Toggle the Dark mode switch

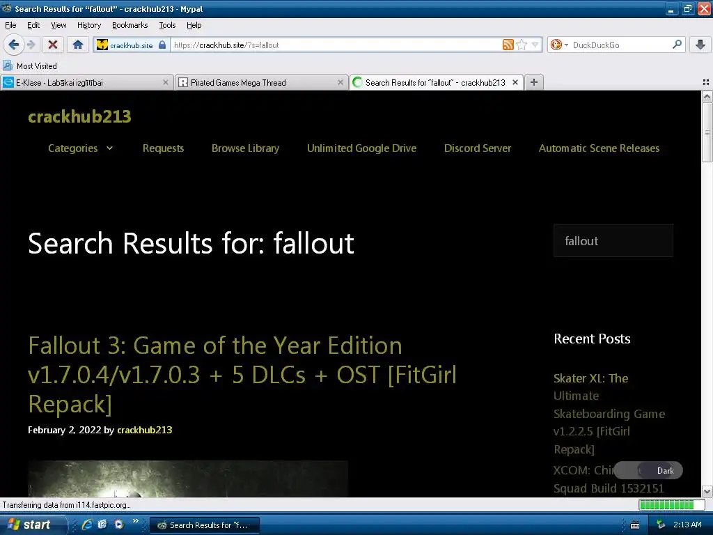tap(648, 470)
